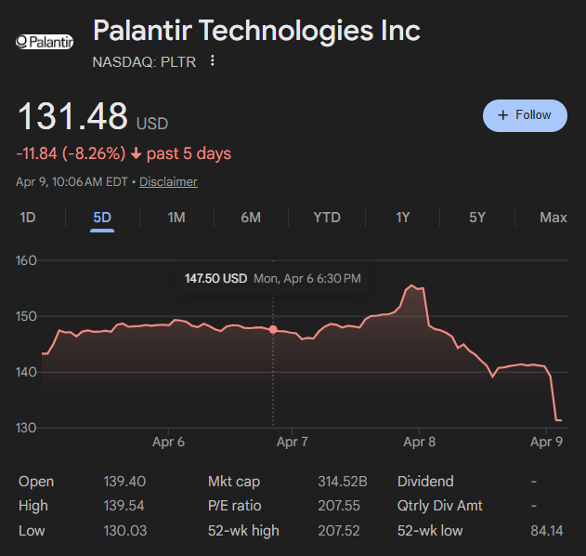
Task: Switch to the 1D range tab
Action: [x=28, y=218]
